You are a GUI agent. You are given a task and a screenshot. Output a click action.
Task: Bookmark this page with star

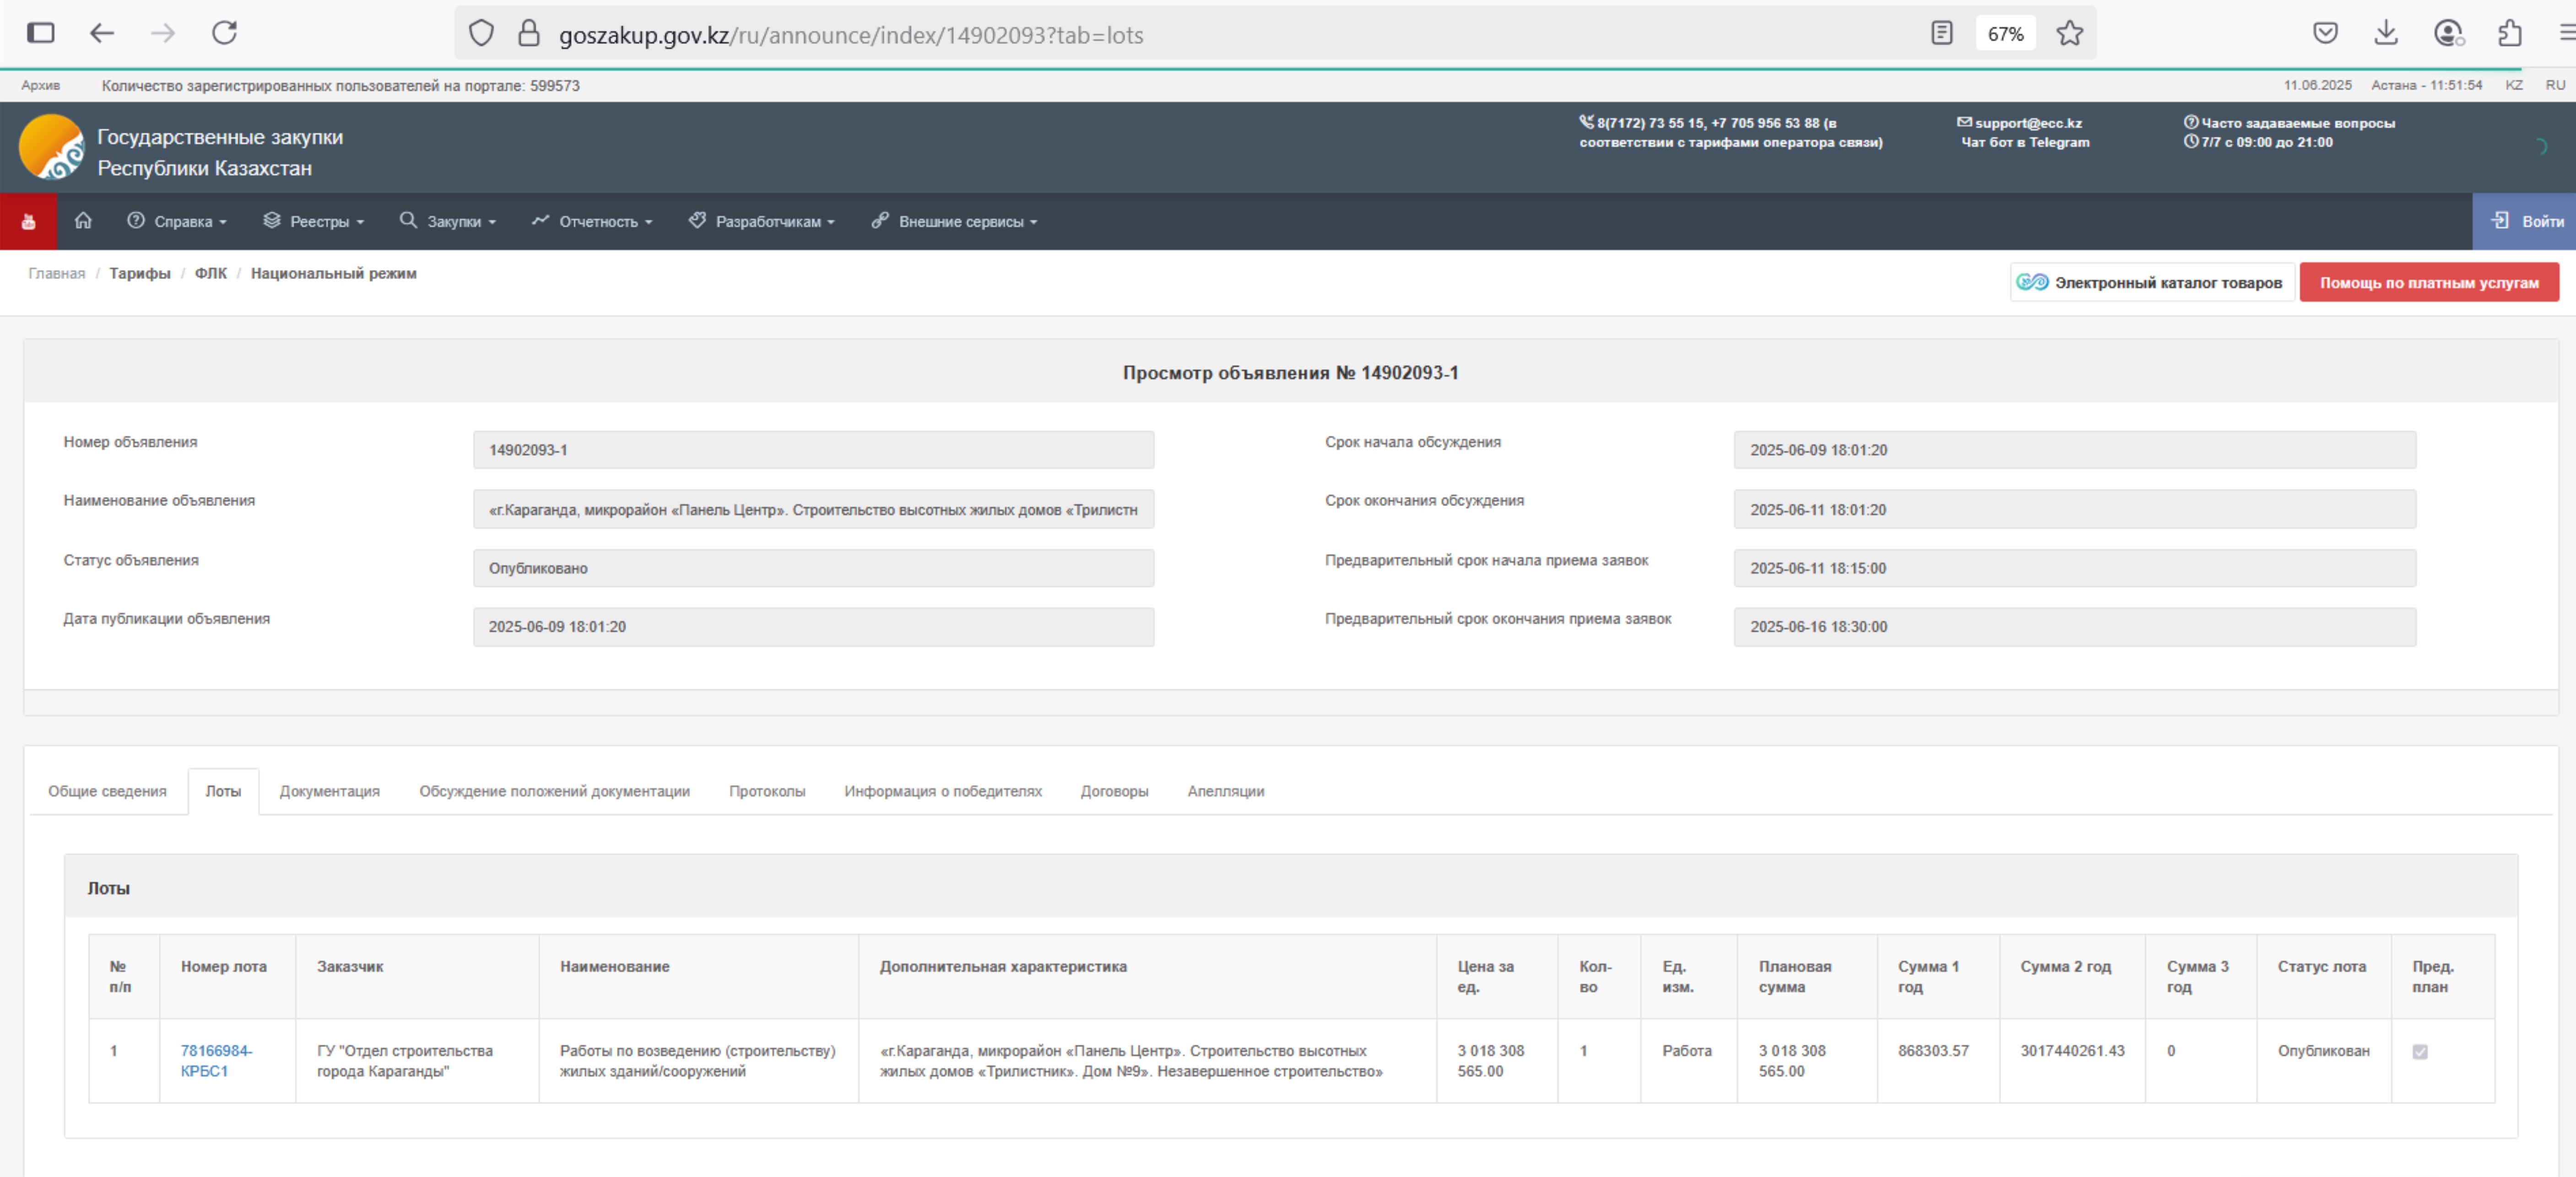click(x=2070, y=34)
